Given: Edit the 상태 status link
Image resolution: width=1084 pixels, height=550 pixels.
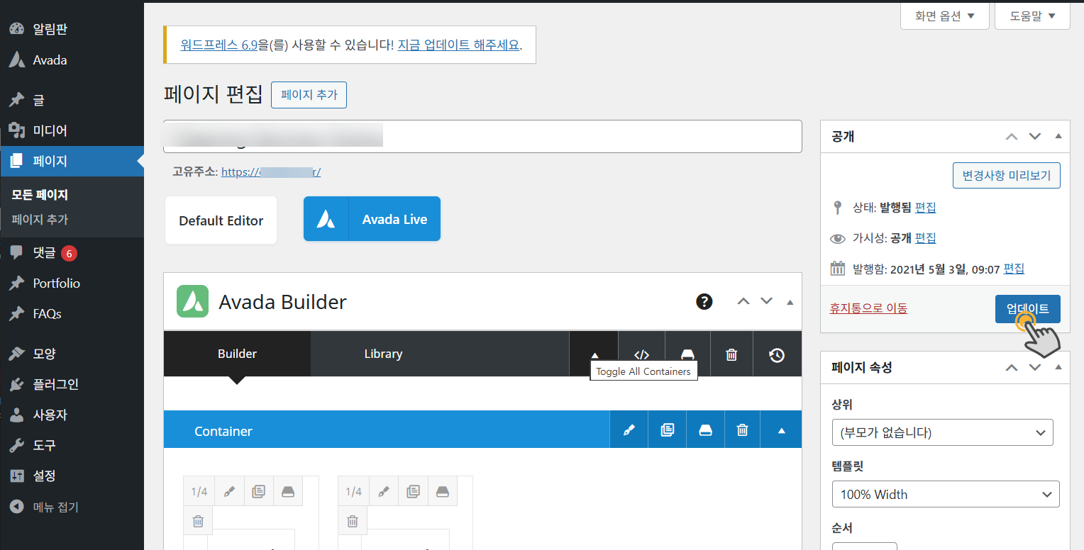Looking at the screenshot, I should pyautogui.click(x=925, y=208).
